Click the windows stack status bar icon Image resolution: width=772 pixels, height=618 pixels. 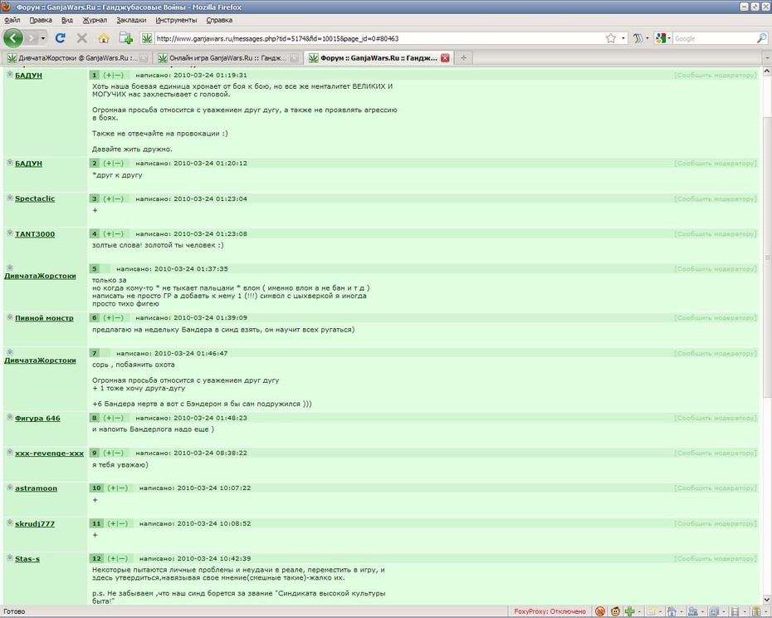(715, 611)
